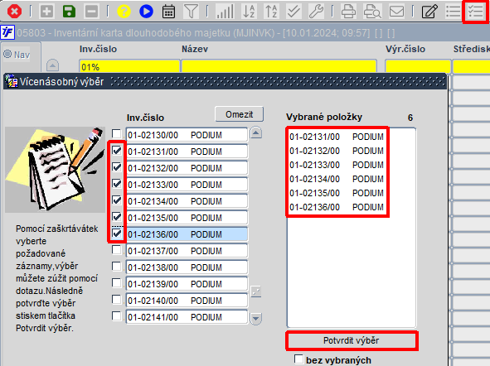Click the yellow Název filter field
The image size is (490, 366).
pos(279,67)
